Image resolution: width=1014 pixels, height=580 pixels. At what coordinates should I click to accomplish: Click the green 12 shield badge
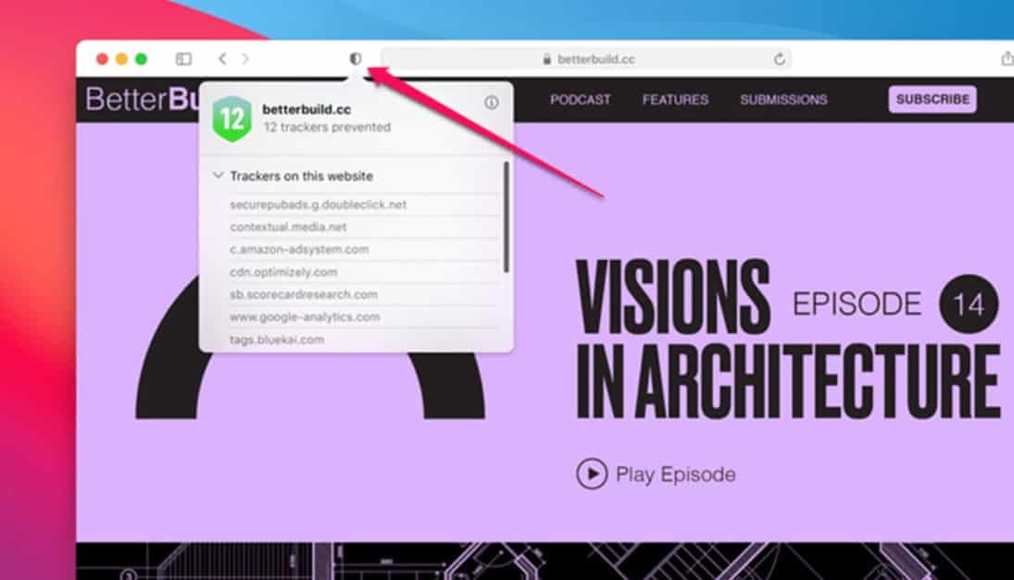click(231, 118)
